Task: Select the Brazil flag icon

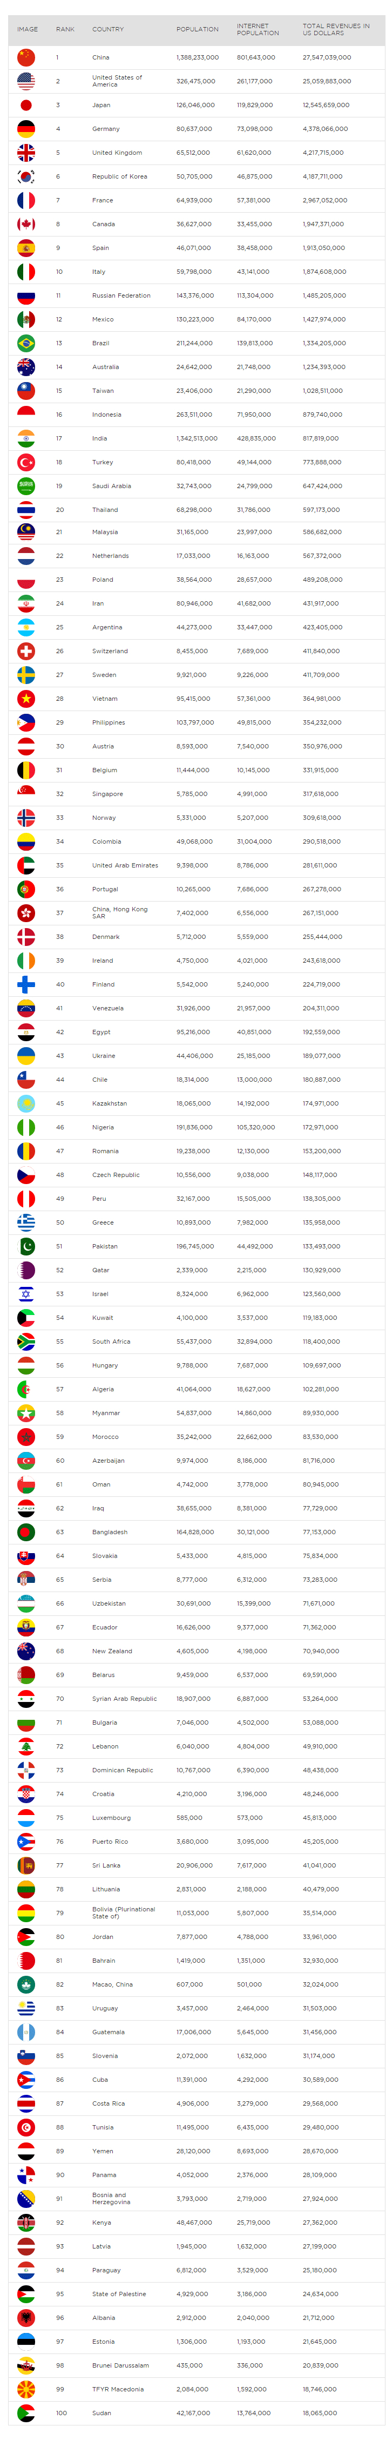Action: 26,343
